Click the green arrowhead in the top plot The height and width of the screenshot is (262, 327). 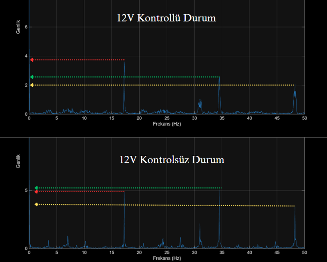tap(32, 77)
